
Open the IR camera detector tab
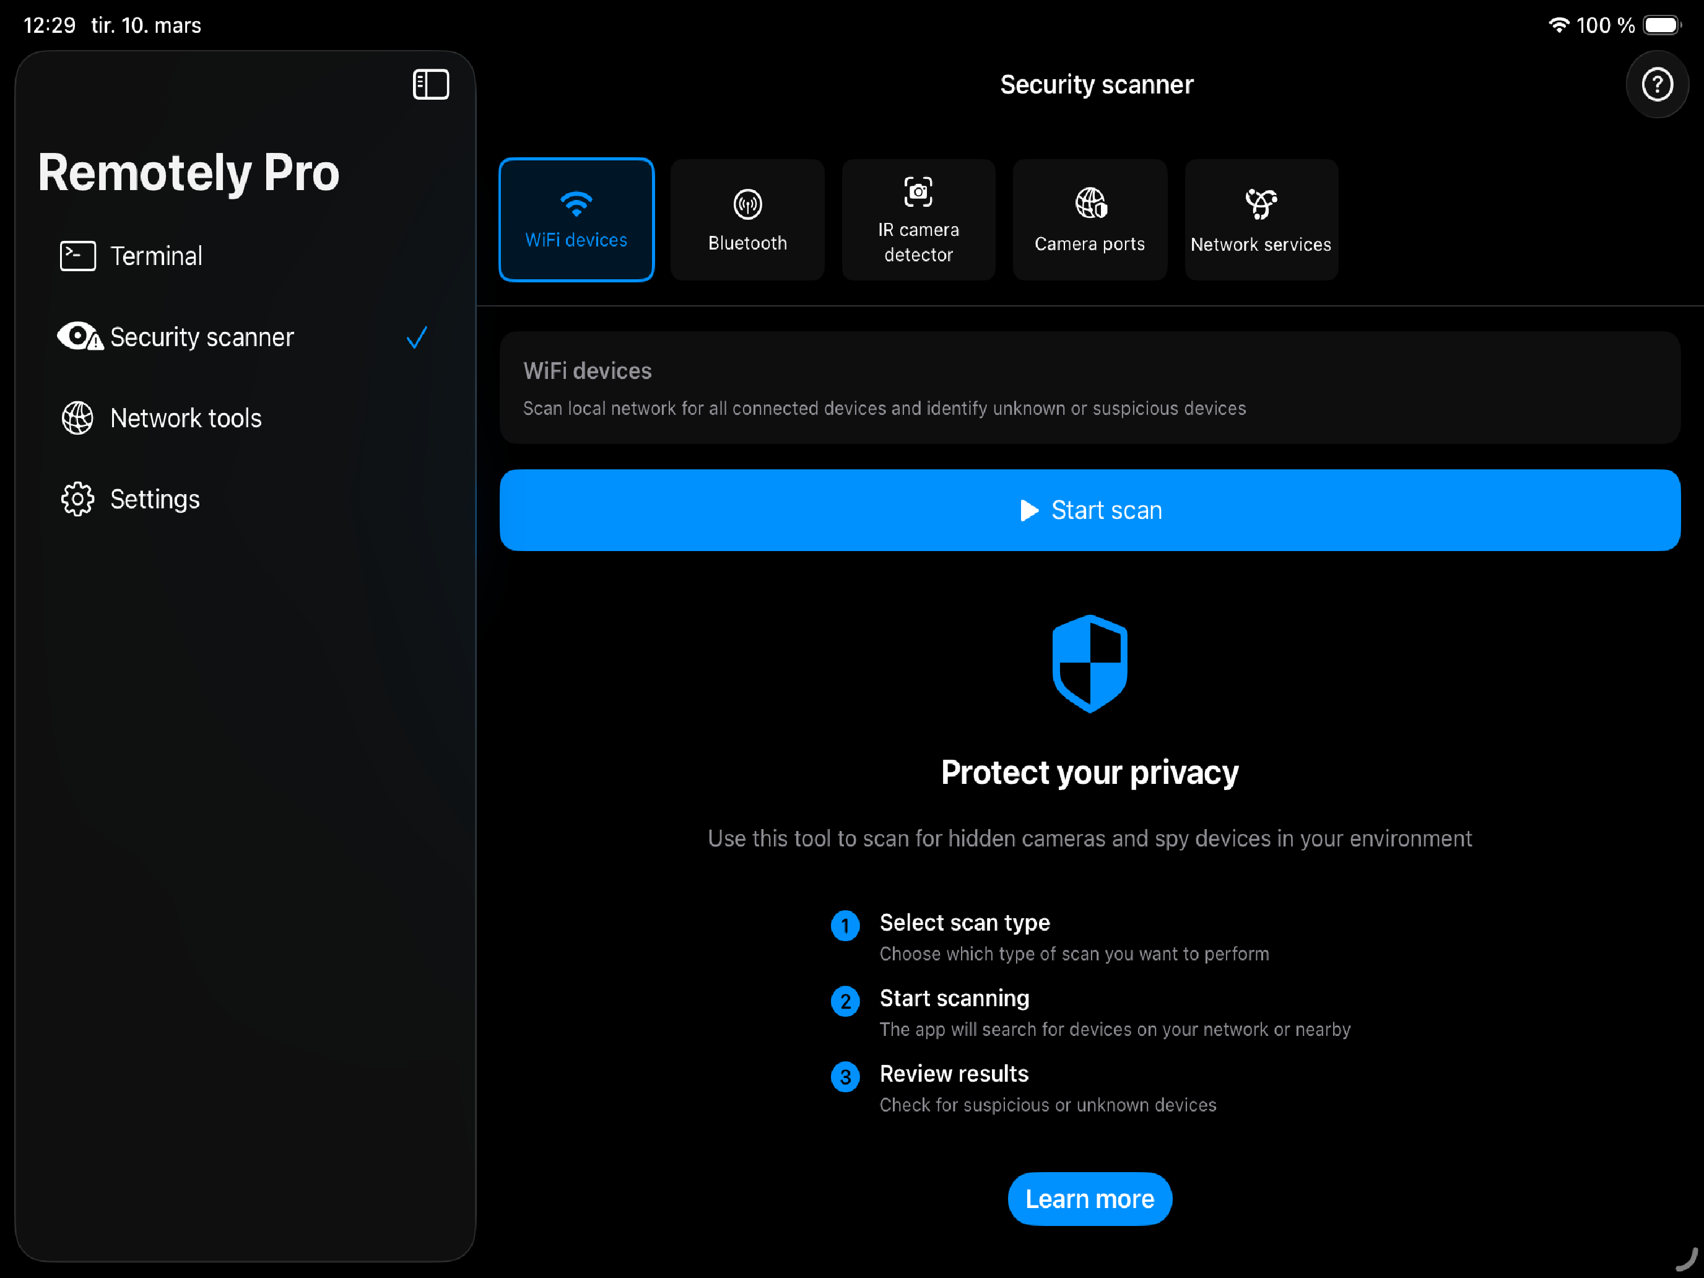pyautogui.click(x=918, y=220)
